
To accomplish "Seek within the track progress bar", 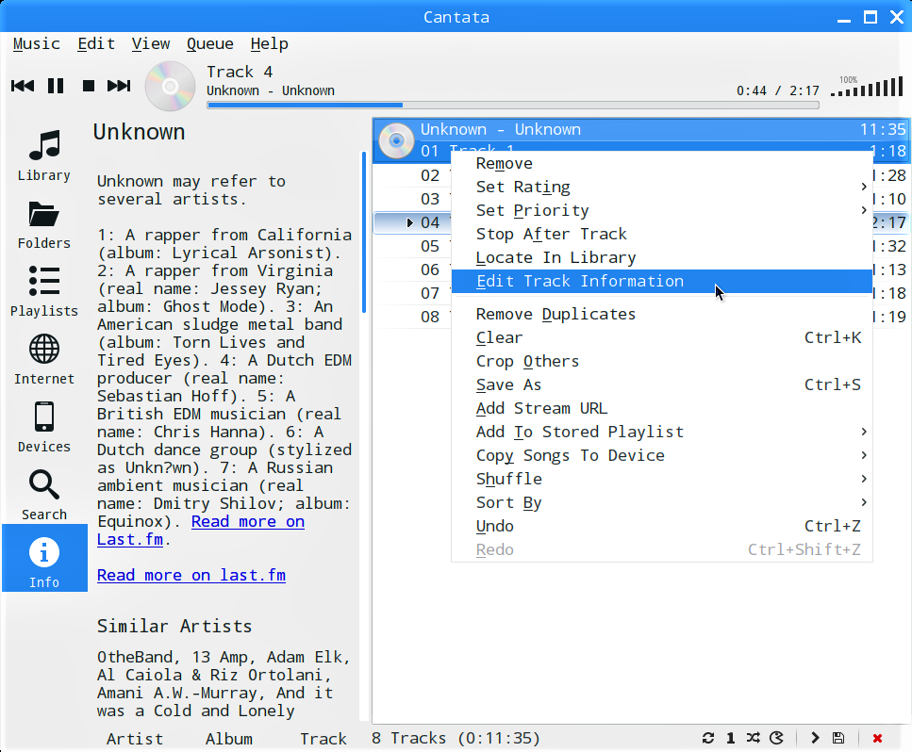I will 513,106.
